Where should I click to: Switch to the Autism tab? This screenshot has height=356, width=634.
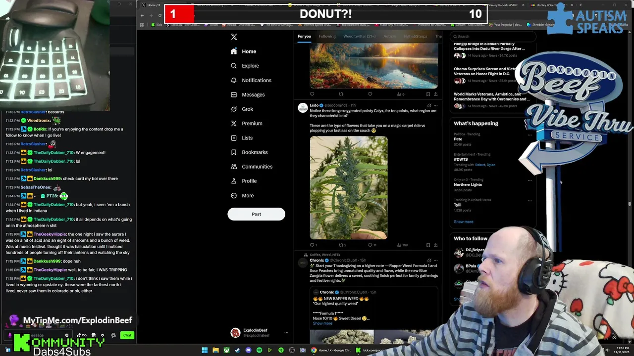tap(389, 36)
